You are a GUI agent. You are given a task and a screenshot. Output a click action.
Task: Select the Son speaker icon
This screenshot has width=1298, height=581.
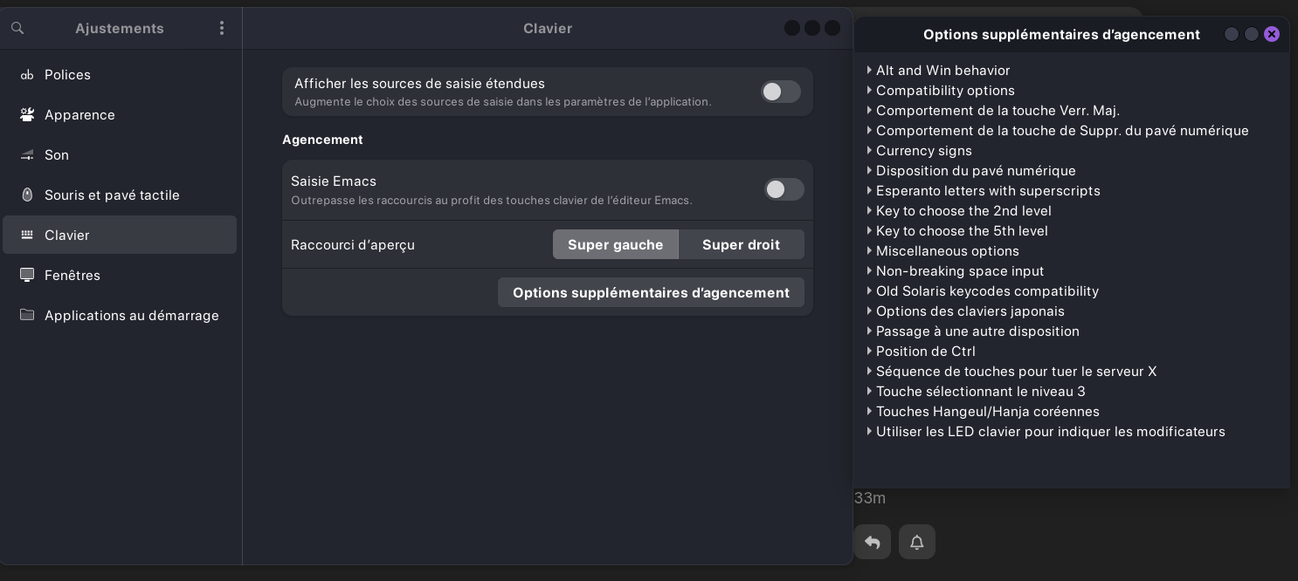(27, 155)
